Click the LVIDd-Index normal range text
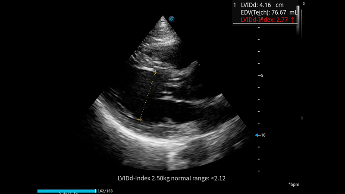Image resolution: width=345 pixels, height=194 pixels. [172, 178]
